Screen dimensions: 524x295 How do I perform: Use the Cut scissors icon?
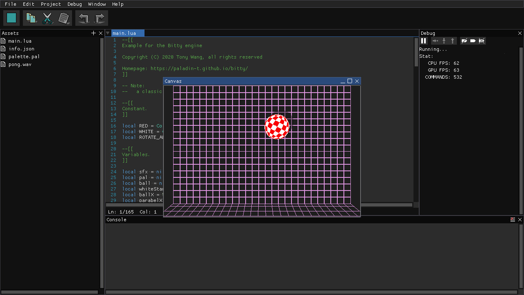click(47, 18)
